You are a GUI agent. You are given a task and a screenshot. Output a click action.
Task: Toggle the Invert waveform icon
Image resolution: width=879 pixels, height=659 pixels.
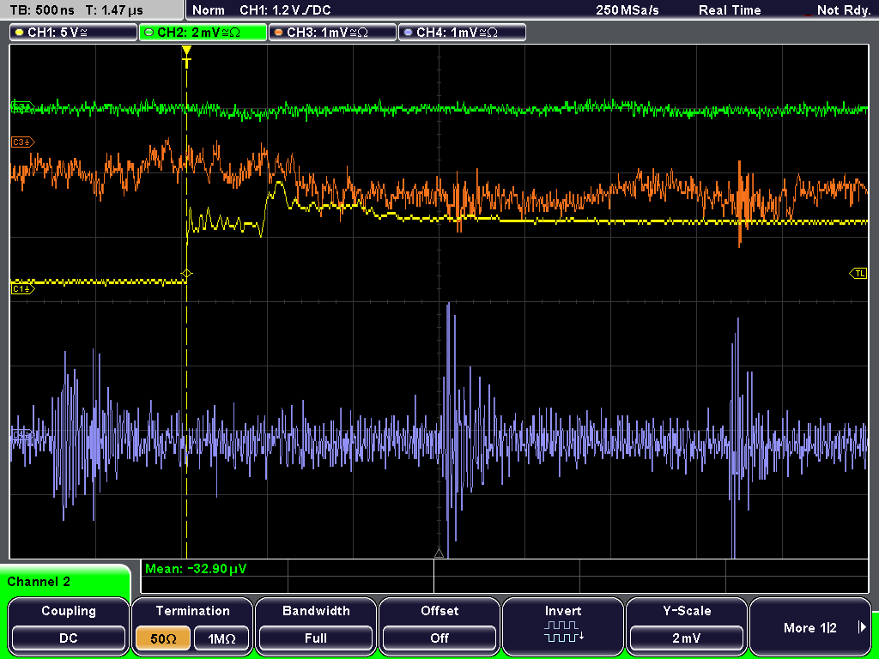pos(563,626)
